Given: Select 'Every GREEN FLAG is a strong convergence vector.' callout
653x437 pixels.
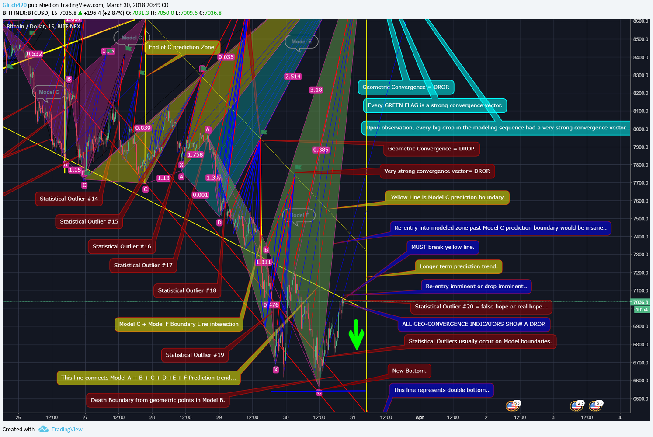Looking at the screenshot, I should click(x=435, y=105).
